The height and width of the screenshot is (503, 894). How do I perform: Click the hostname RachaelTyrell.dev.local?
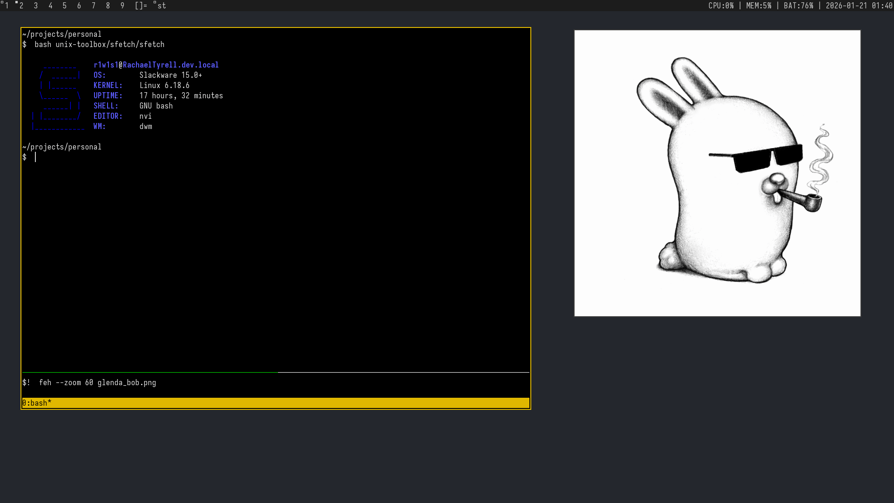coord(170,65)
